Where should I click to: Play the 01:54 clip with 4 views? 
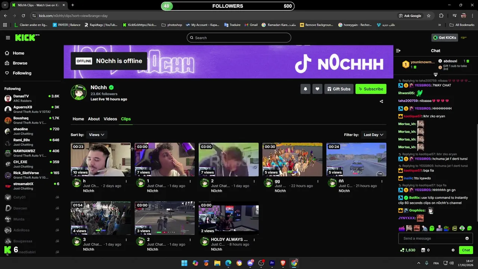click(x=101, y=218)
